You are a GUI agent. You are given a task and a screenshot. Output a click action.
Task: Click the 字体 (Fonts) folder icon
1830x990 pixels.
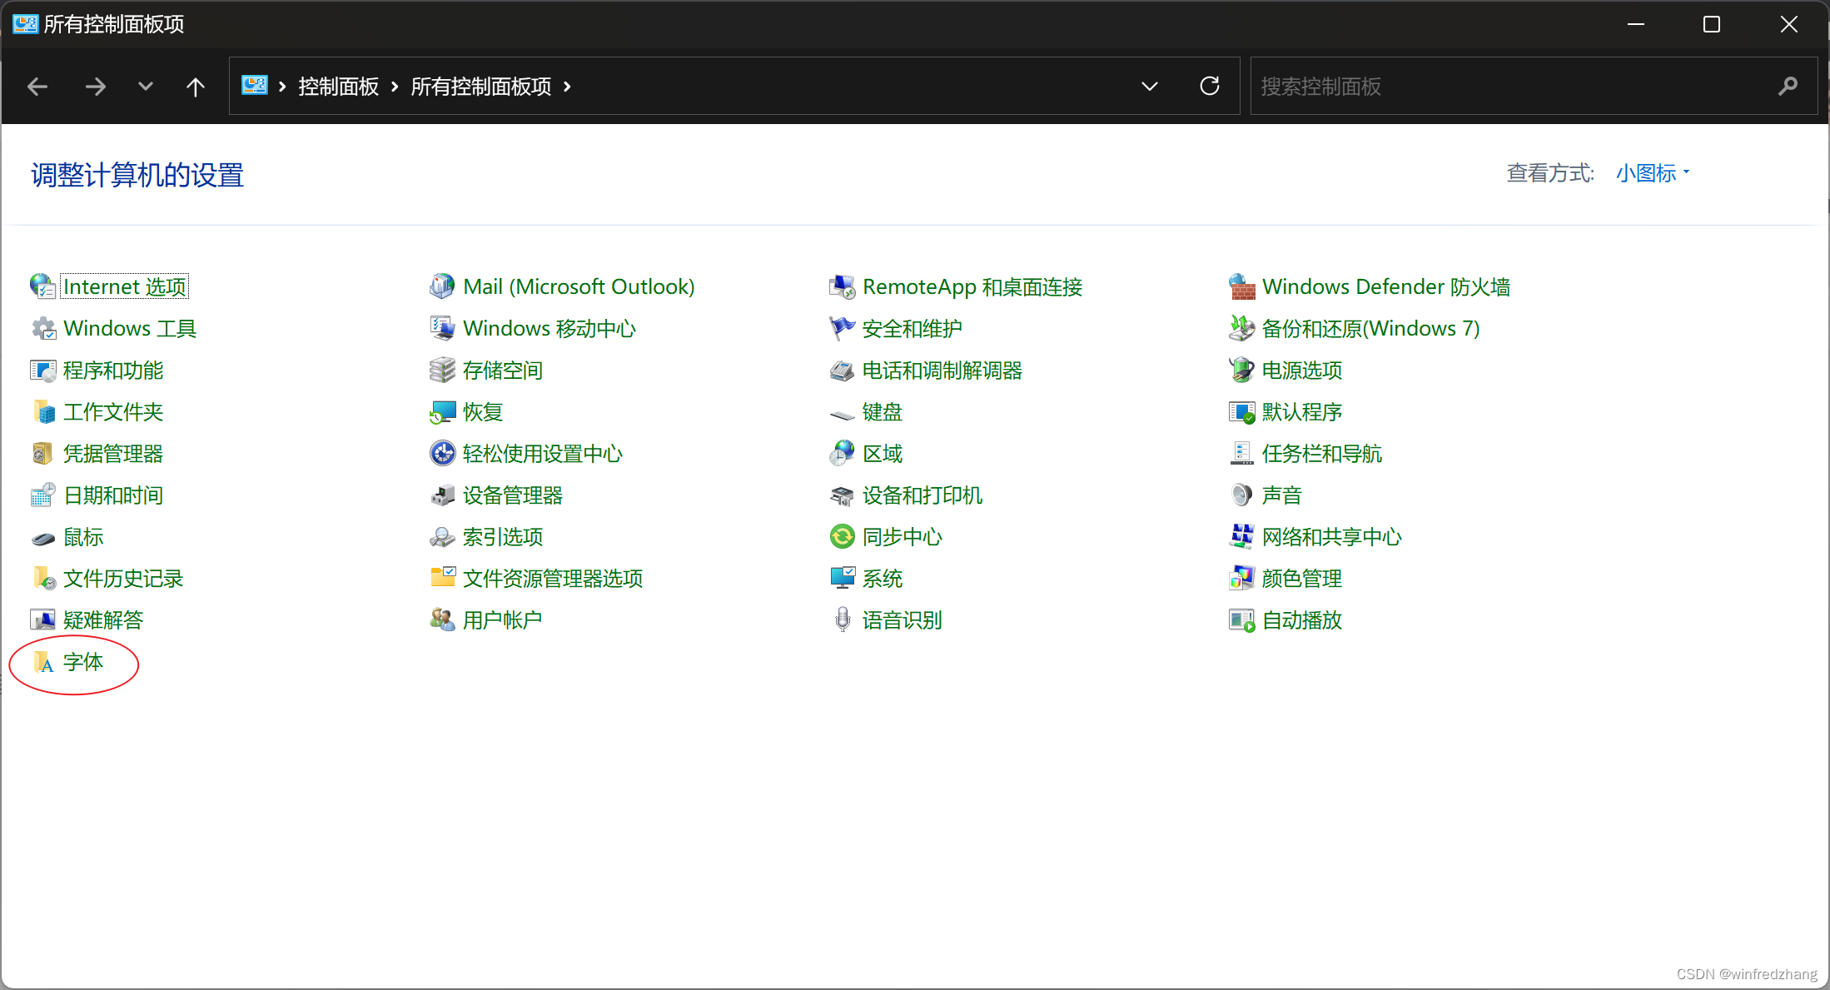click(x=43, y=662)
